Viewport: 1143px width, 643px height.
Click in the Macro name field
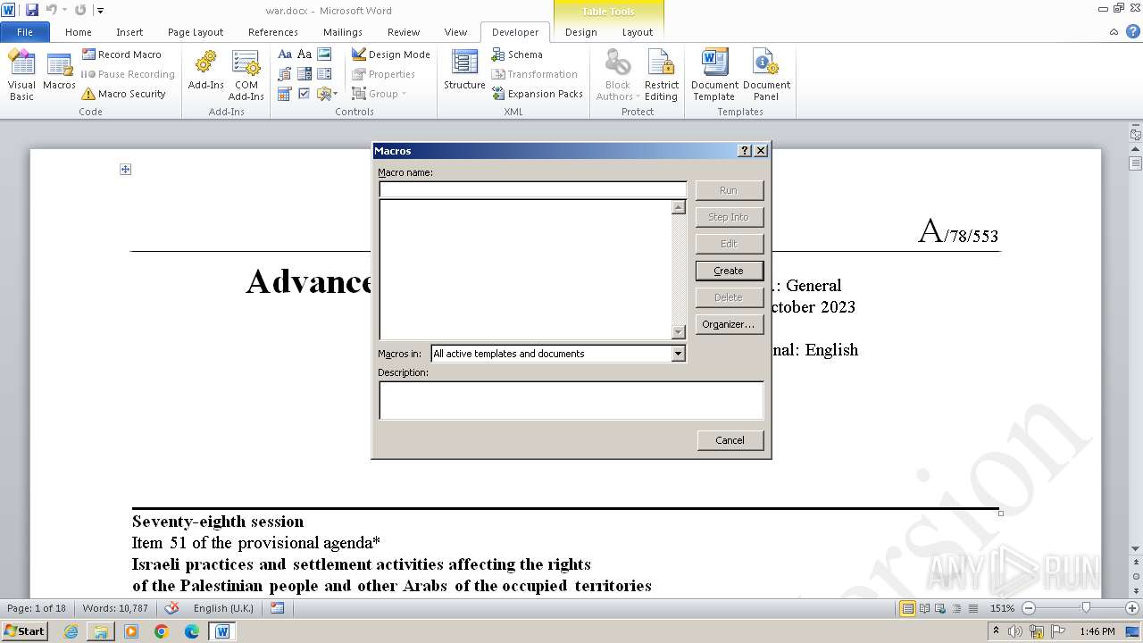pos(533,189)
